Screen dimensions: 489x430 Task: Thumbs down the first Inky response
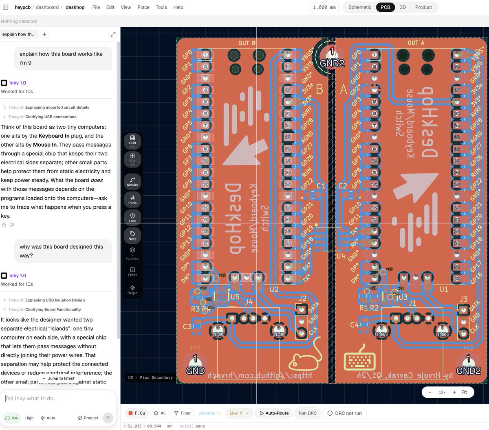[x=12, y=225]
